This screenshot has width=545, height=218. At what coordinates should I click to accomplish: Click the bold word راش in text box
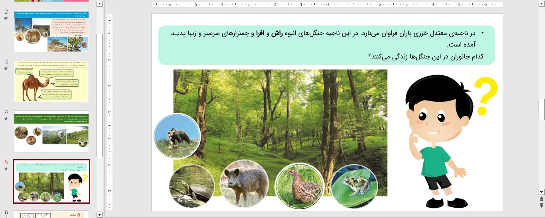coord(277,33)
